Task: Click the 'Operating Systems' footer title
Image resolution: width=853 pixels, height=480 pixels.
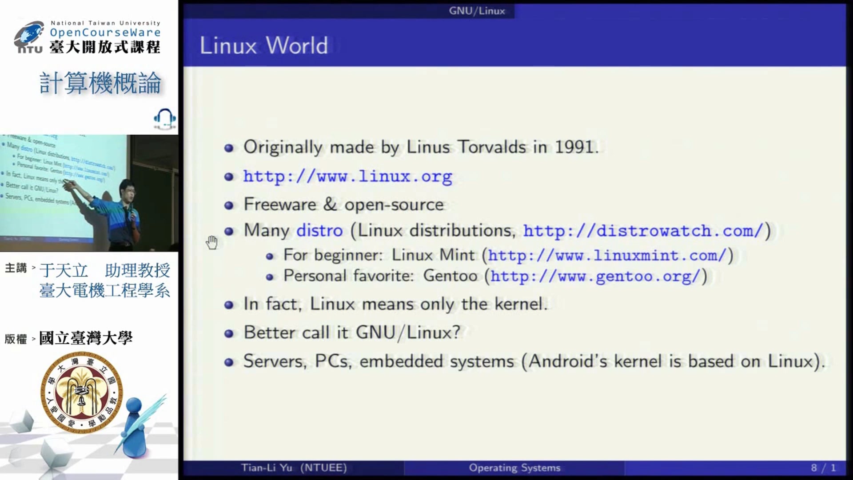Action: 514,468
